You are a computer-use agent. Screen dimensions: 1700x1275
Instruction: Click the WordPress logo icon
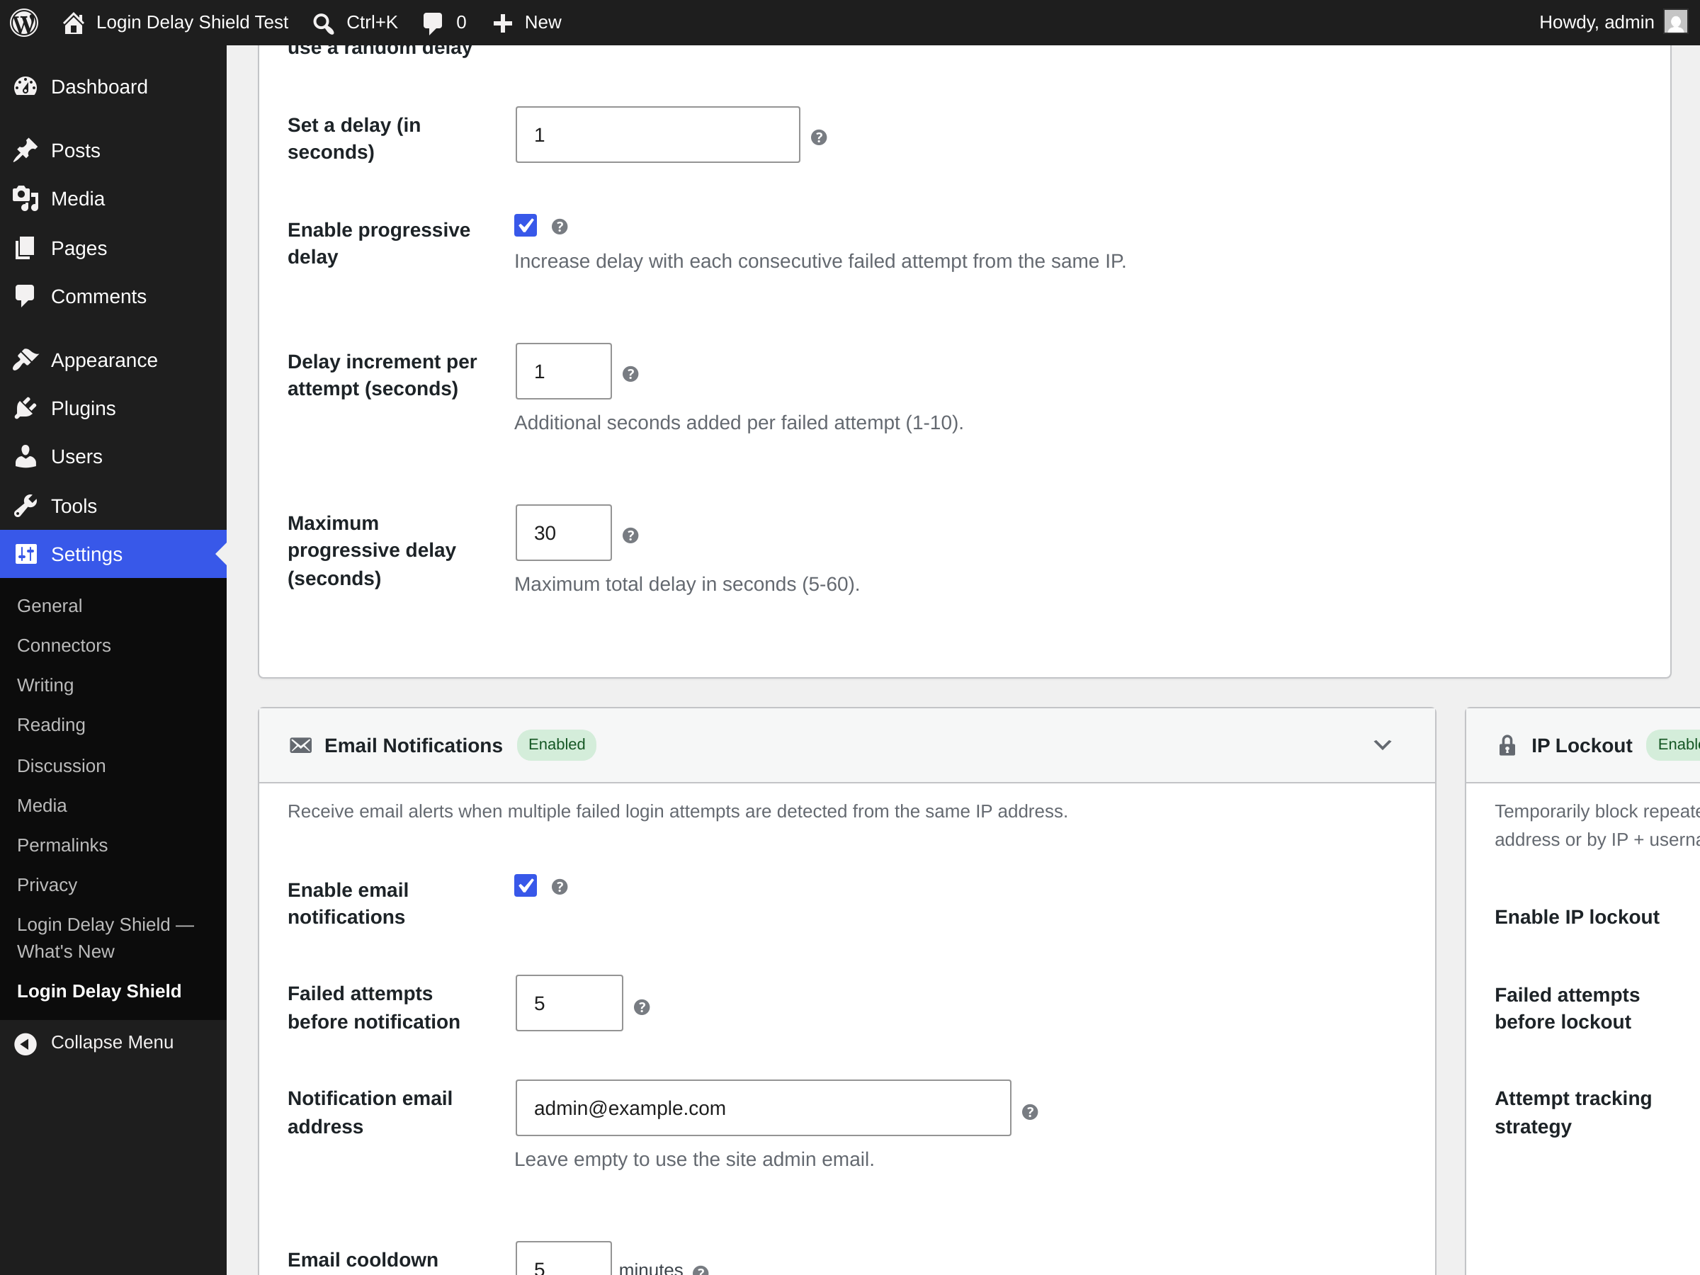24,22
